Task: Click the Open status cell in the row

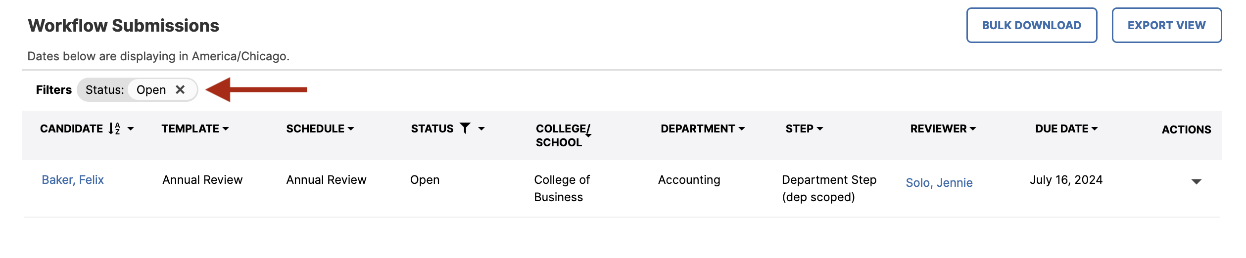Action: point(425,180)
